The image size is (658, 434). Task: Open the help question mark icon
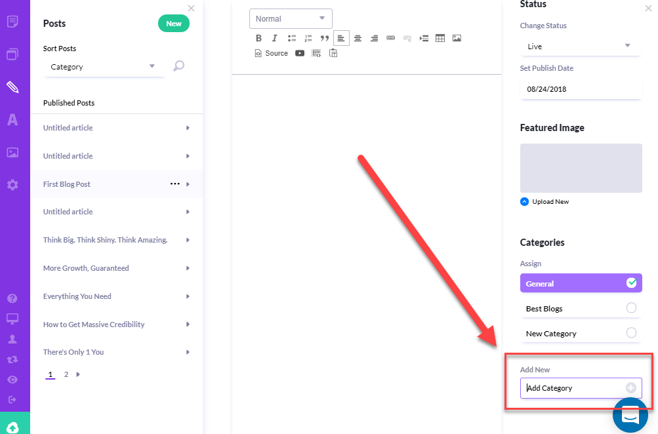click(x=12, y=298)
